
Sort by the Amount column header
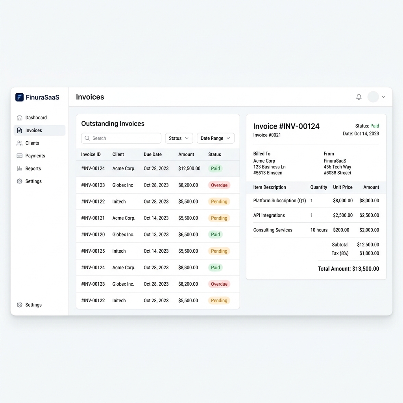pos(186,154)
